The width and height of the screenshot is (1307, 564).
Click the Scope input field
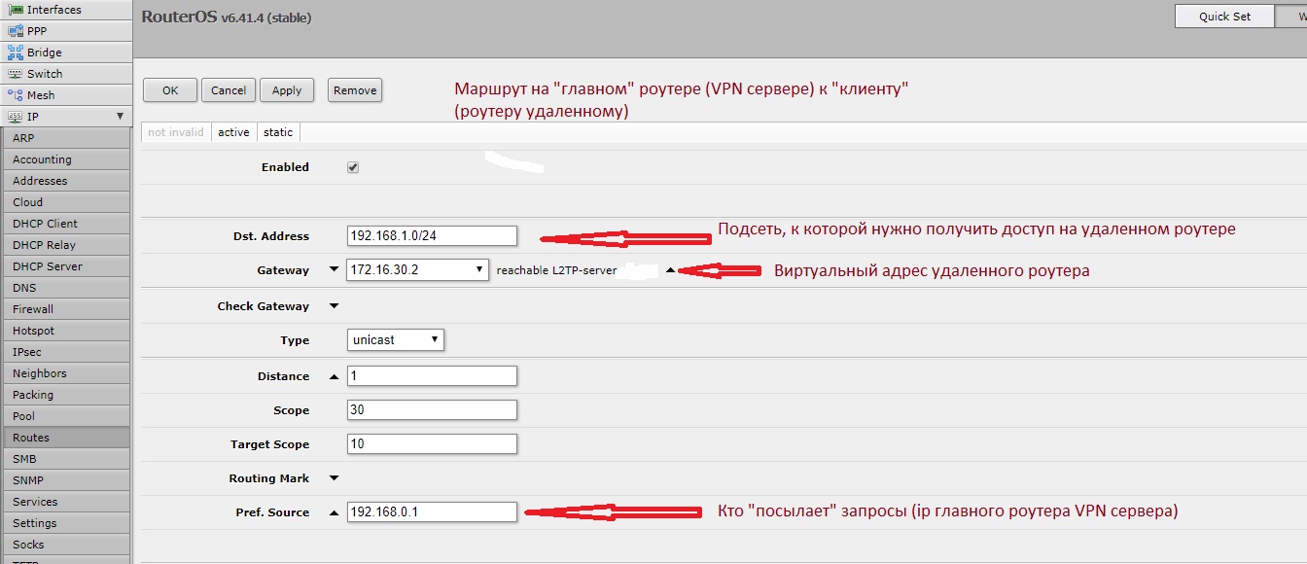click(432, 410)
